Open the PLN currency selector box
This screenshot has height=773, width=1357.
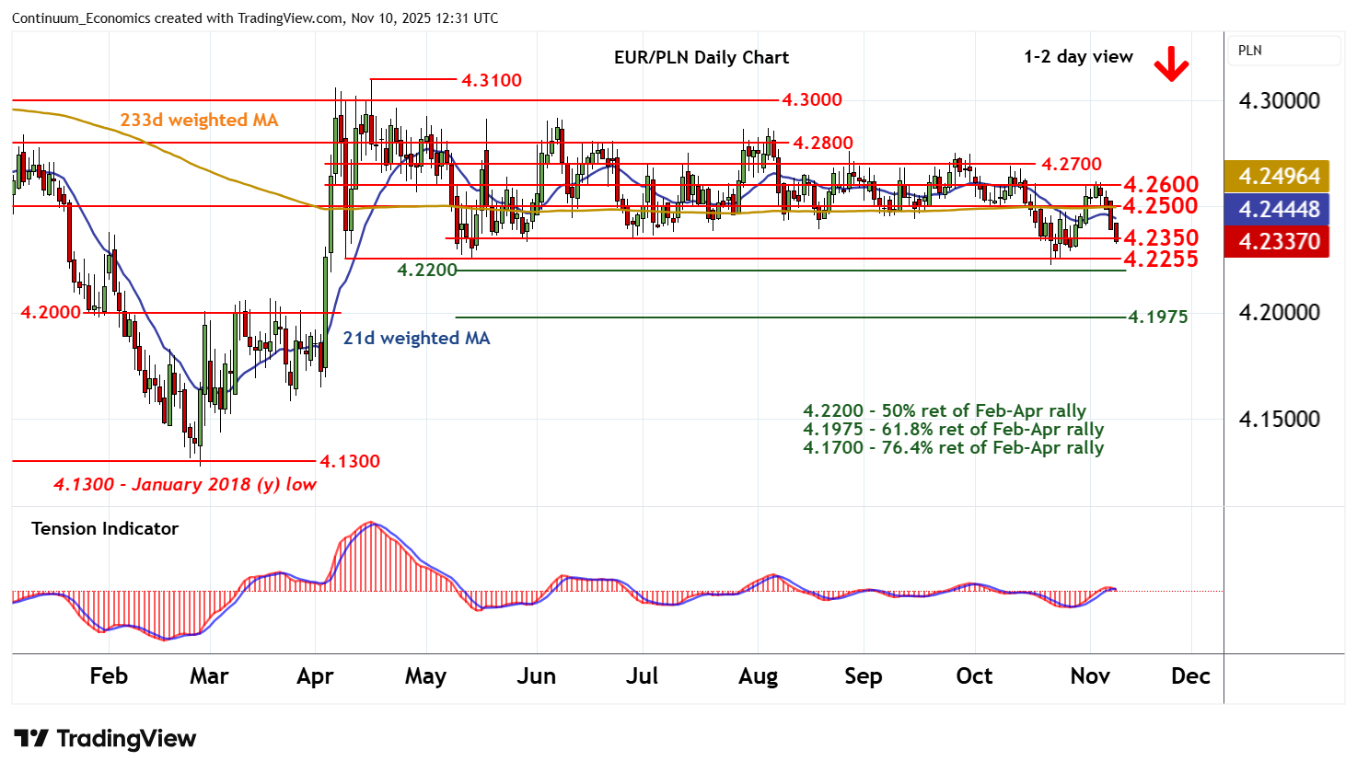coord(1284,51)
